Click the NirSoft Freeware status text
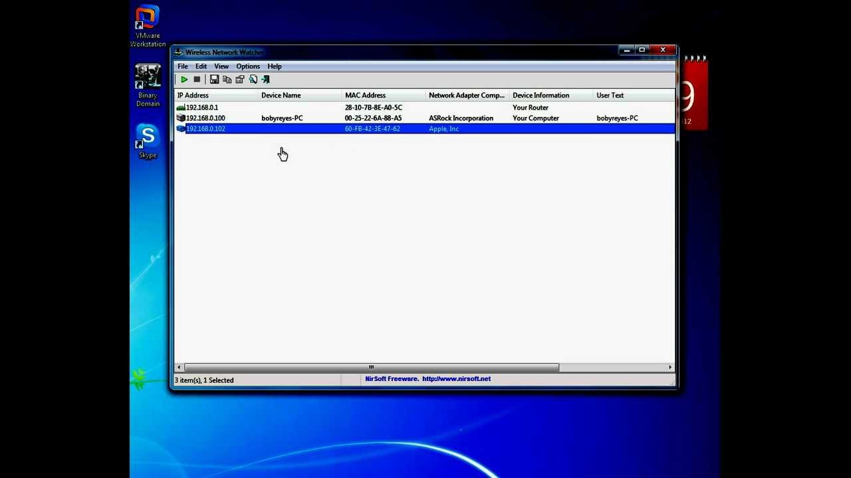 click(391, 379)
